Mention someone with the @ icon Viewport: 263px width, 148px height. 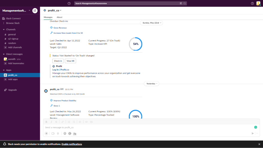70,133
